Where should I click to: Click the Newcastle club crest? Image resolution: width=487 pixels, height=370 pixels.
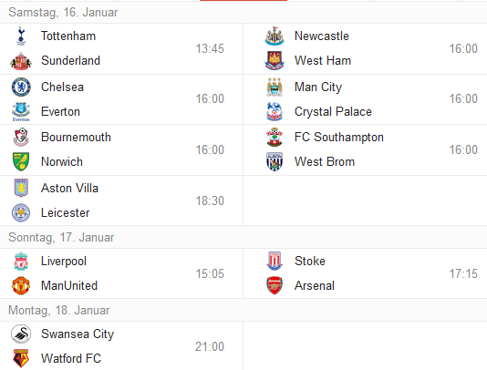[x=275, y=36]
